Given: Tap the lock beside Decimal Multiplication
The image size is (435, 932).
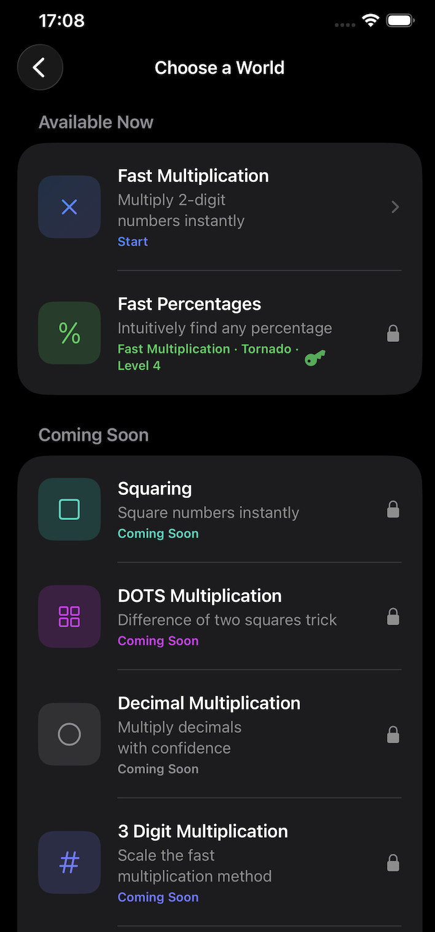Looking at the screenshot, I should click(393, 734).
